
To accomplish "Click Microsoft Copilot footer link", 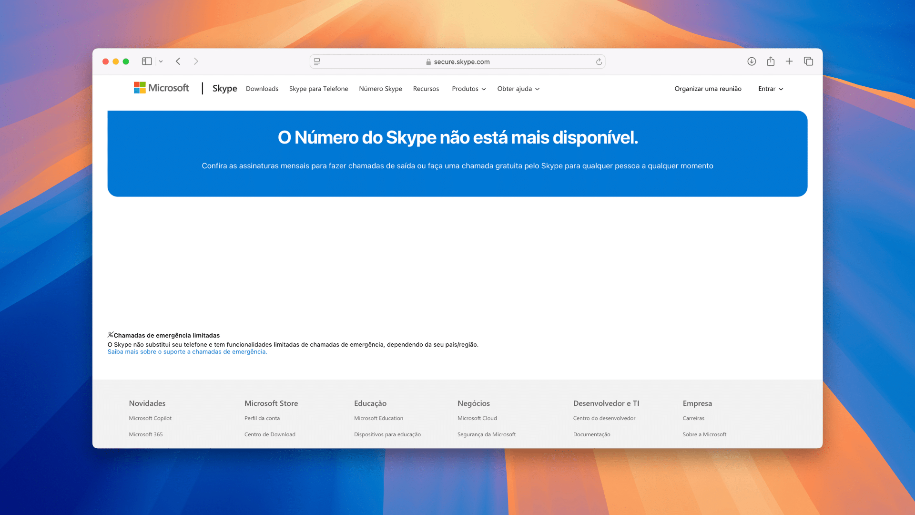I will pyautogui.click(x=150, y=418).
